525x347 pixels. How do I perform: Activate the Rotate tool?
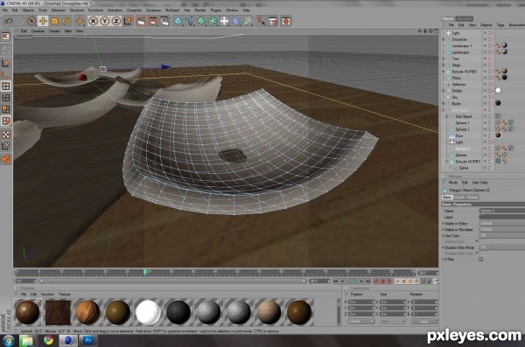pos(66,22)
